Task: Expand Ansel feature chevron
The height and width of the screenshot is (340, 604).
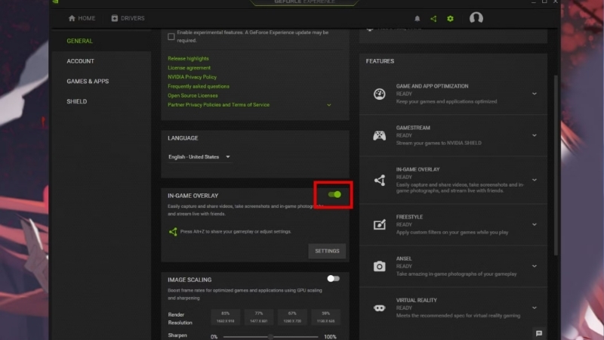Action: (535, 266)
